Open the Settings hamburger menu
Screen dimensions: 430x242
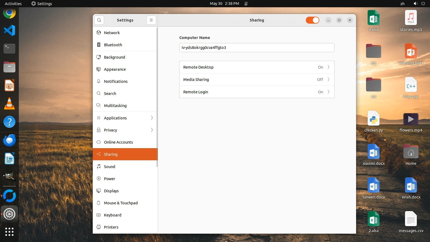tap(151, 20)
